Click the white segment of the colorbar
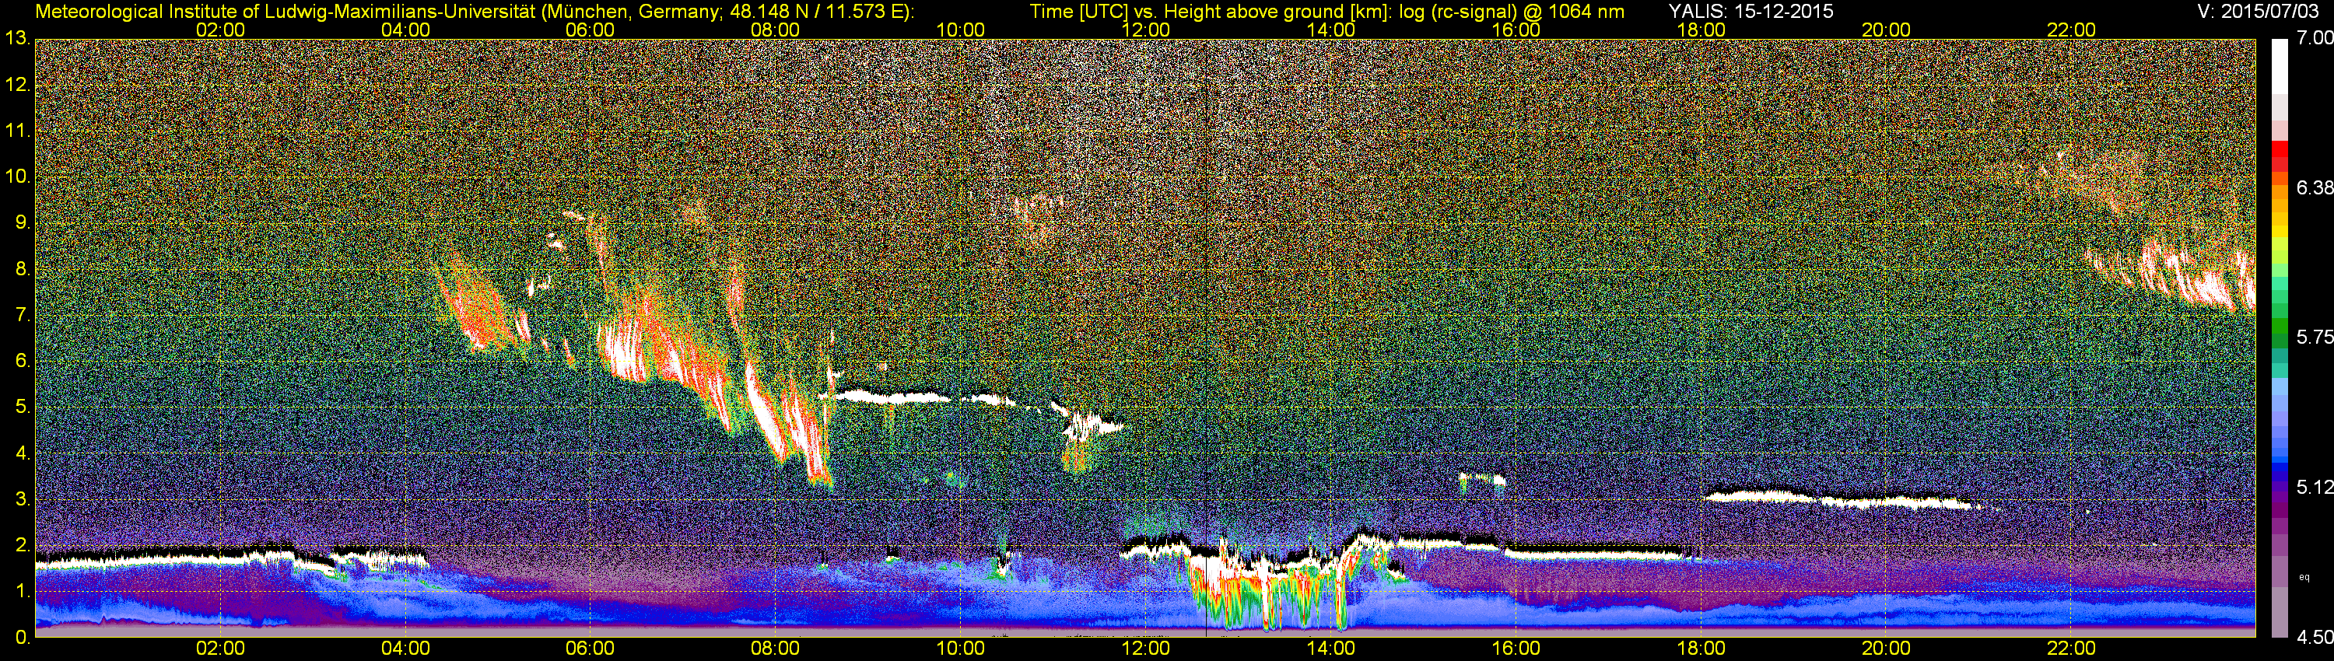The width and height of the screenshot is (2334, 661). pos(2280,68)
